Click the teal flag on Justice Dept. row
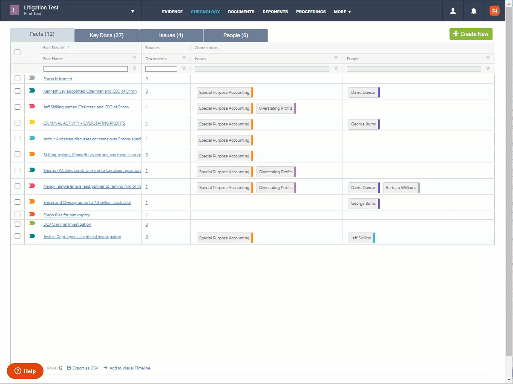 pyautogui.click(x=32, y=236)
